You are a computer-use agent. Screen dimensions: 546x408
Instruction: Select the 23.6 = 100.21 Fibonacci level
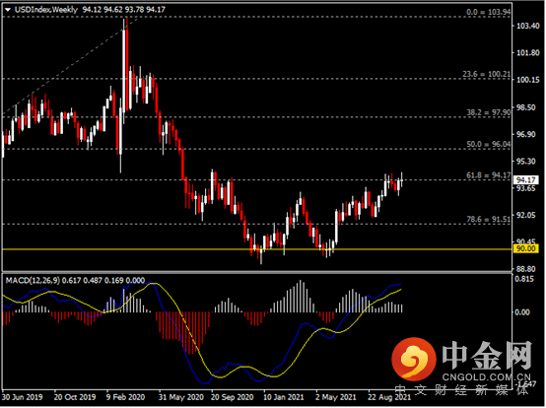pyautogui.click(x=487, y=74)
